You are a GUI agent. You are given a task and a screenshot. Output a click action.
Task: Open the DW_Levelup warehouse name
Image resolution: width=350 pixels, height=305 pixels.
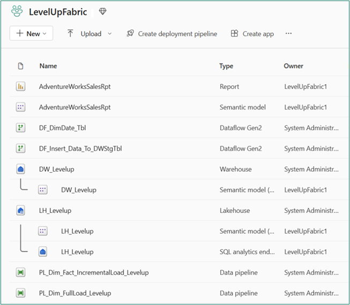click(56, 169)
